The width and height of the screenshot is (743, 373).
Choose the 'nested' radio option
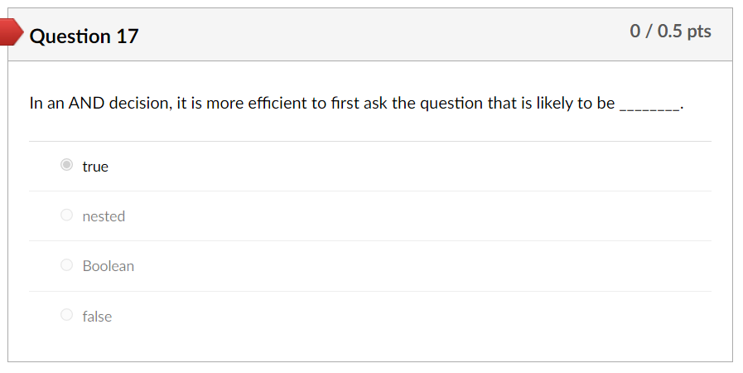67,215
